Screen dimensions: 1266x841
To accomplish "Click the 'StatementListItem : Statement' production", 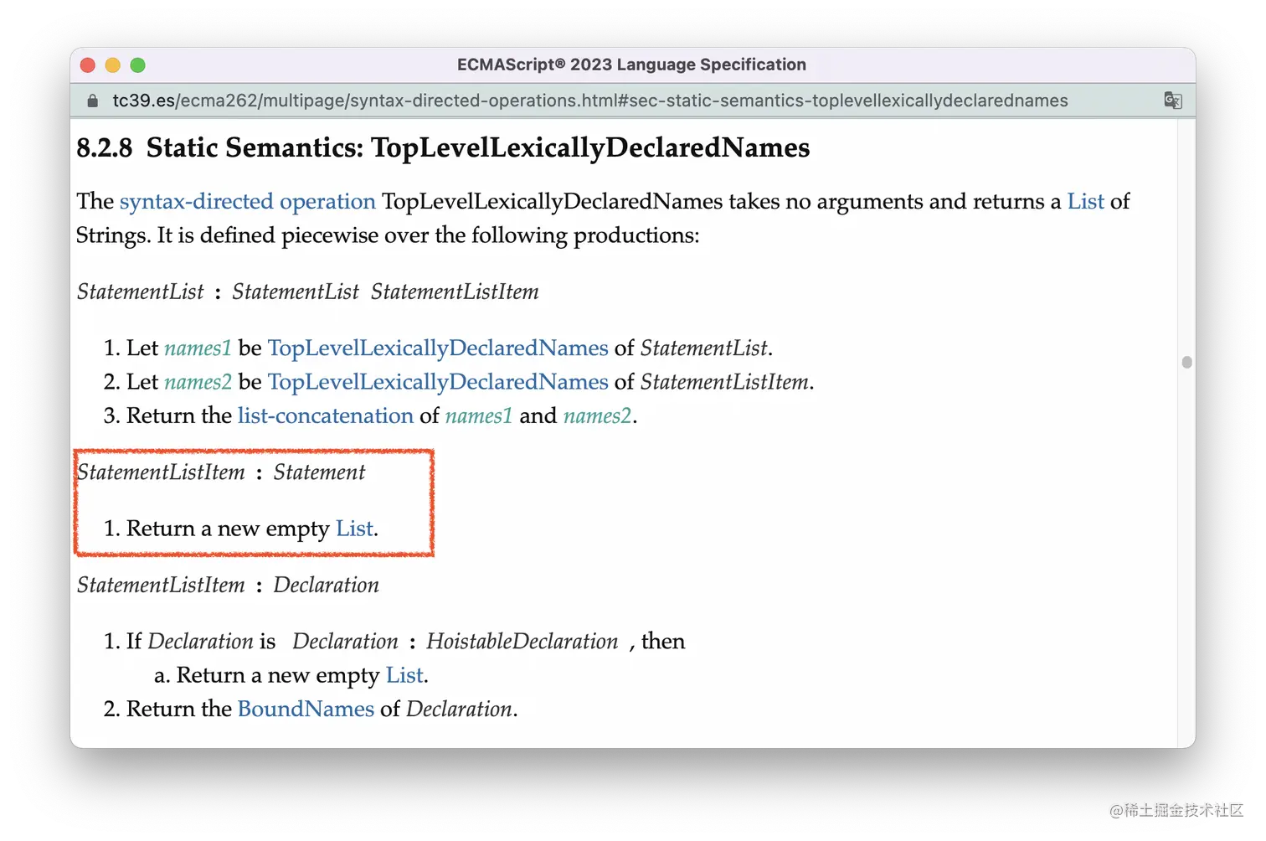I will pos(221,472).
